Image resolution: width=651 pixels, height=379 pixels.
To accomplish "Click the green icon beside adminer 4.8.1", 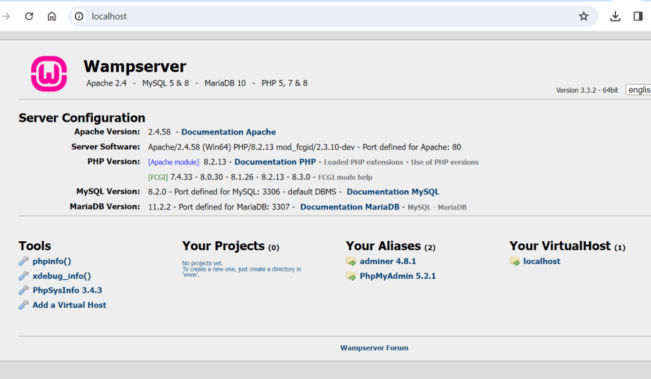I will [x=351, y=261].
